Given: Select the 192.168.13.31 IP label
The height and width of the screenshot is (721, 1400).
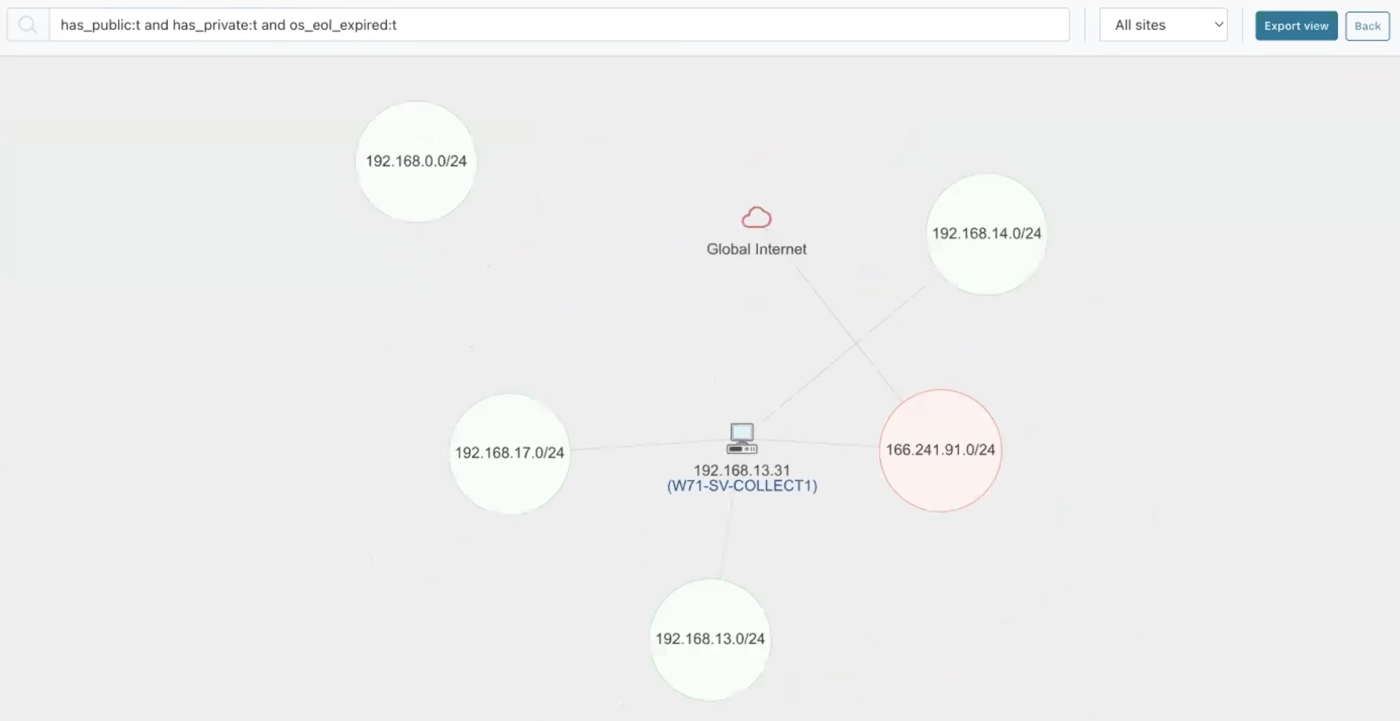Looking at the screenshot, I should 742,471.
